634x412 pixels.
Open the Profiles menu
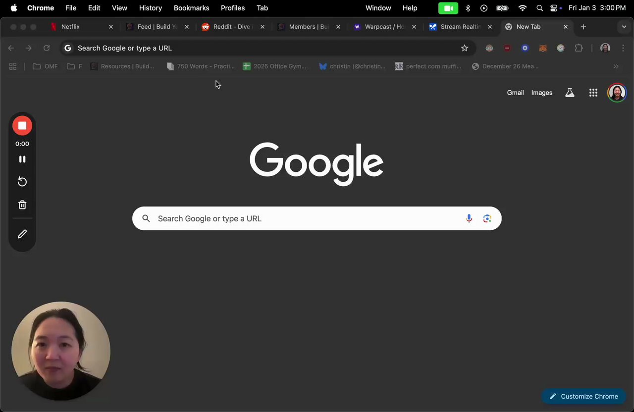tap(233, 8)
